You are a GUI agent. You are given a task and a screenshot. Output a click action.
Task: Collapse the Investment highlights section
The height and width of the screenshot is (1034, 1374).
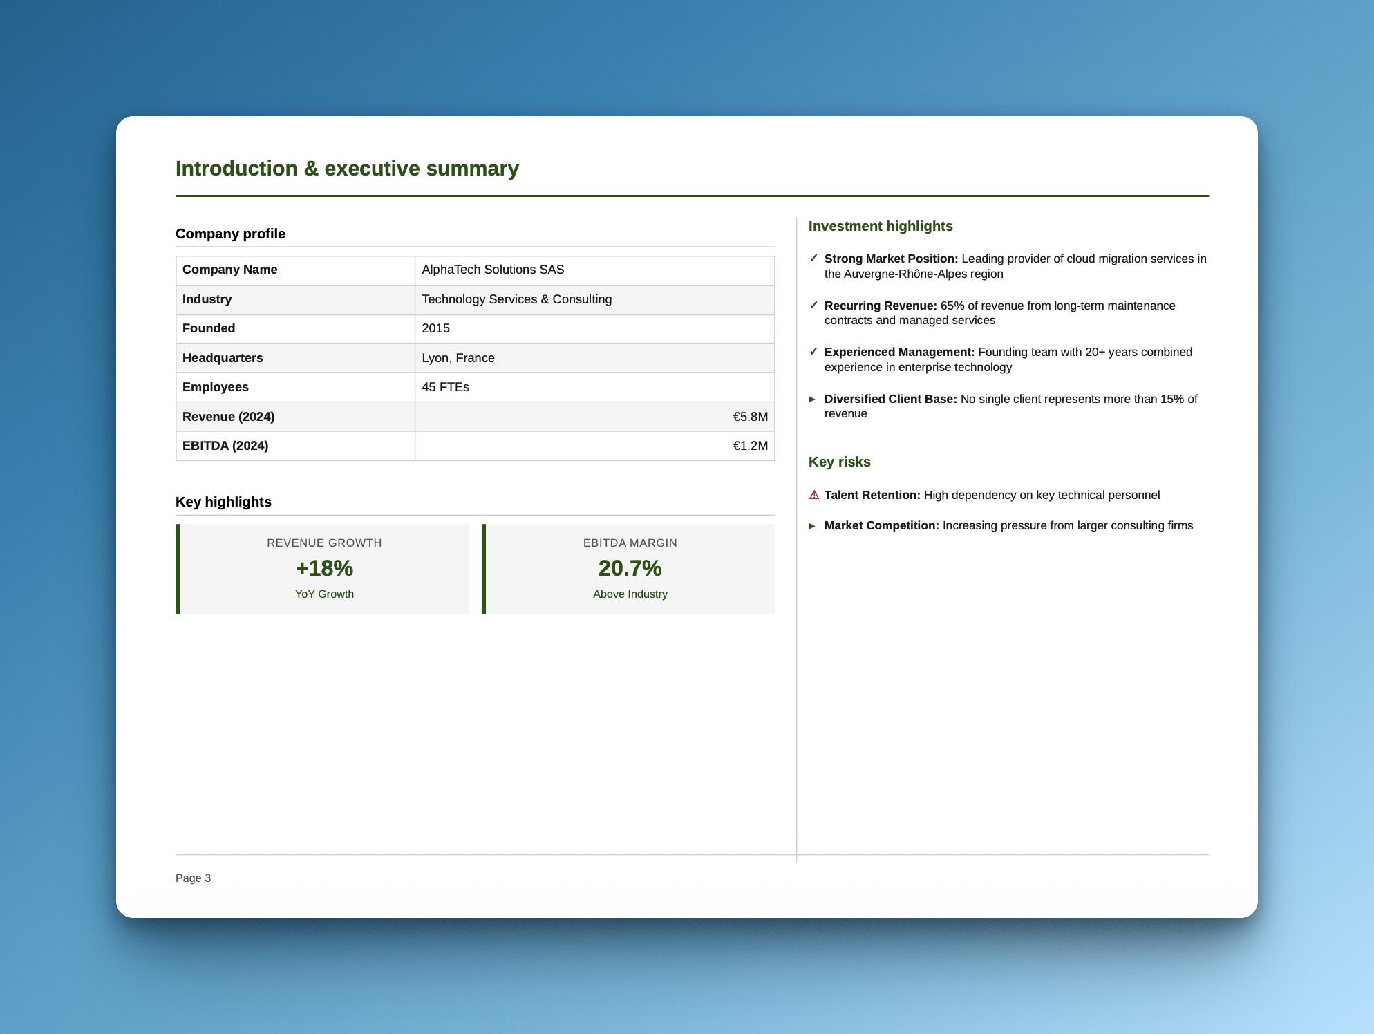(x=881, y=226)
